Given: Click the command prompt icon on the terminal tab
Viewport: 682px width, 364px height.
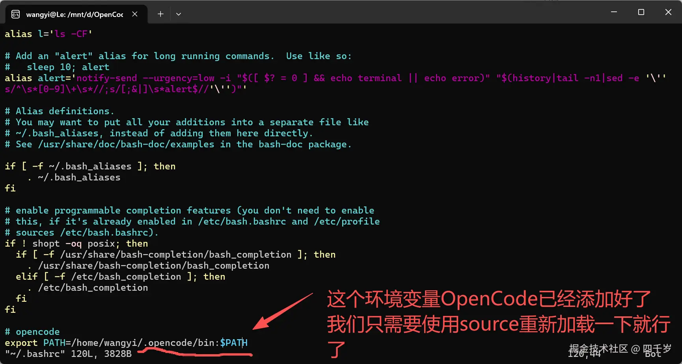Looking at the screenshot, I should [15, 14].
